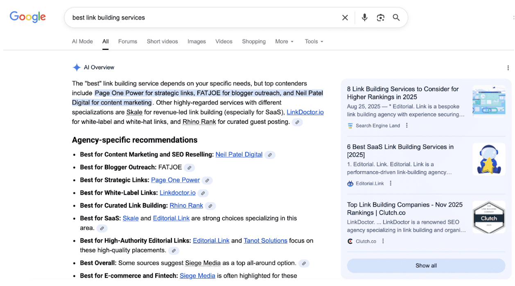Start voice search with microphone icon
Image resolution: width=515 pixels, height=286 pixels.
pyautogui.click(x=364, y=18)
